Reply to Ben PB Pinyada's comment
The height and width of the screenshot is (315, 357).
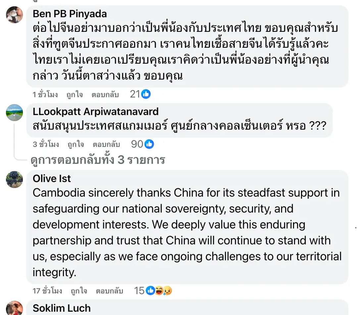pyautogui.click(x=105, y=94)
